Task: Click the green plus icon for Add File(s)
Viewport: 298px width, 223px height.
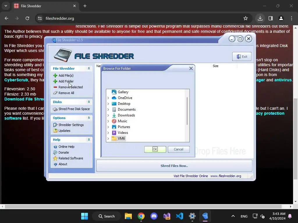Action: pos(55,75)
